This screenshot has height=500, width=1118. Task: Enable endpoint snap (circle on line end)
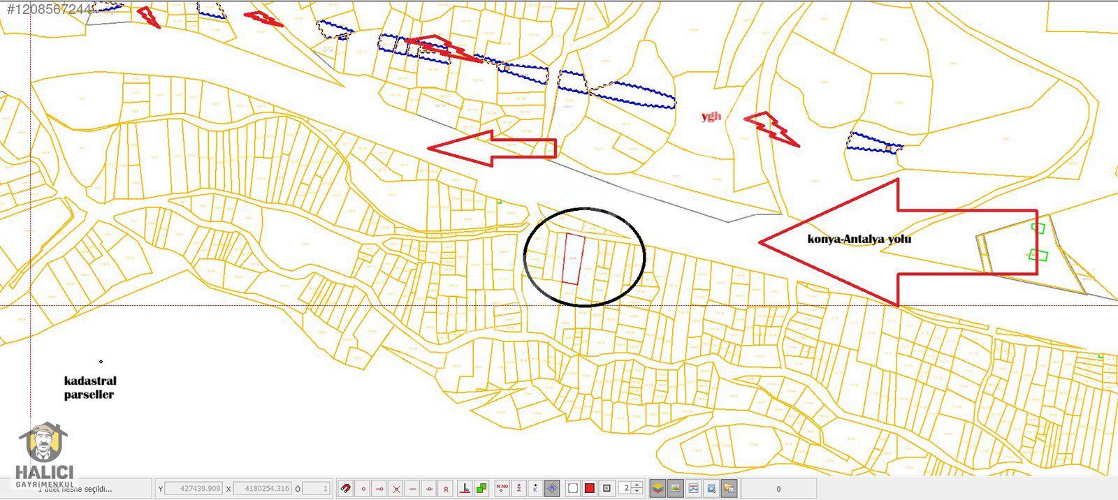point(379,489)
